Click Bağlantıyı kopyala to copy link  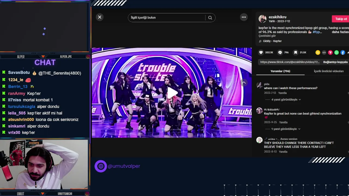pos(335,62)
